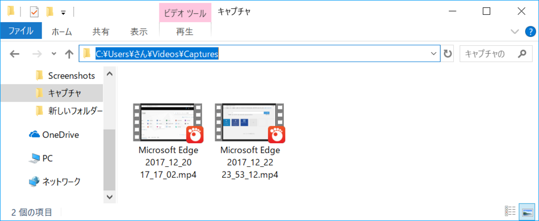The image size is (539, 221).
Task: Open the ファイル menu tab
Action: pyautogui.click(x=21, y=32)
